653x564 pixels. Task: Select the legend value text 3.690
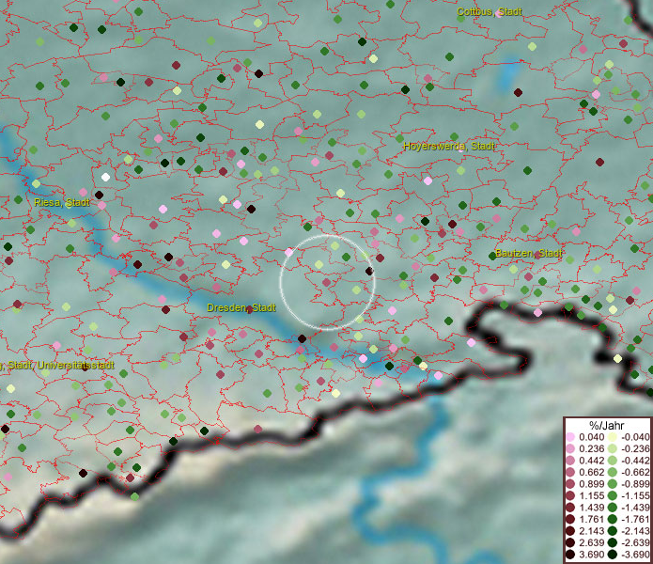[x=592, y=555]
